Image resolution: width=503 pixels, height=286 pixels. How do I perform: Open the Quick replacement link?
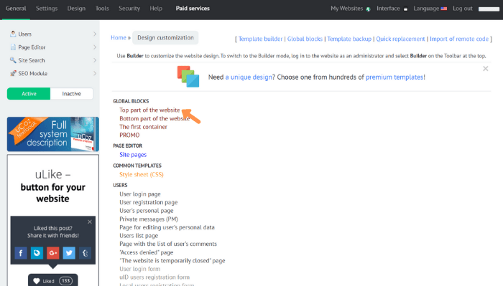400,39
